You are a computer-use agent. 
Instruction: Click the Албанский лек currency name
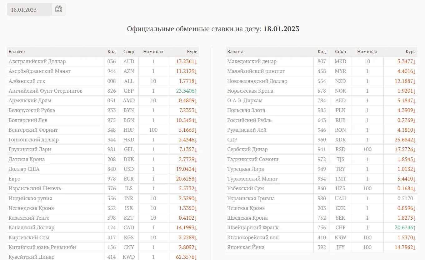[27, 81]
